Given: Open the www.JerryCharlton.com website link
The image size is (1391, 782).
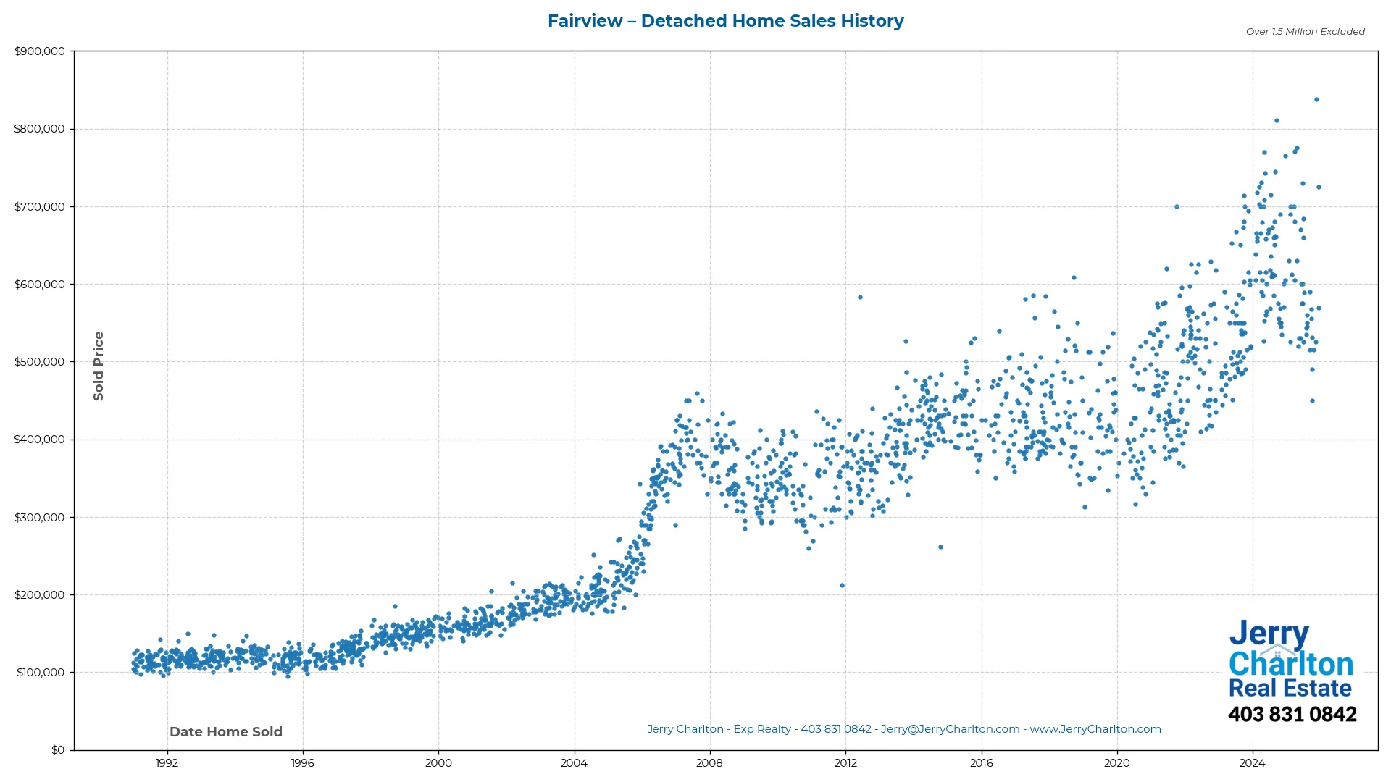Looking at the screenshot, I should (x=1096, y=729).
